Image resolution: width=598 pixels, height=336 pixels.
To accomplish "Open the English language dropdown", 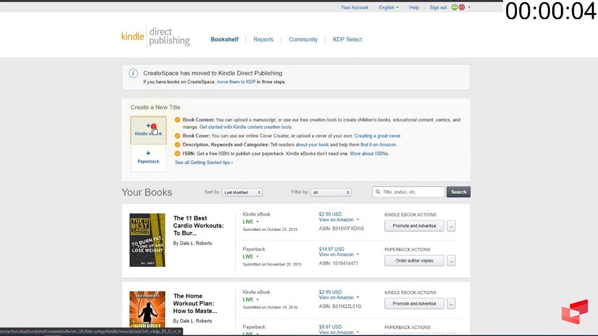I will pos(389,7).
